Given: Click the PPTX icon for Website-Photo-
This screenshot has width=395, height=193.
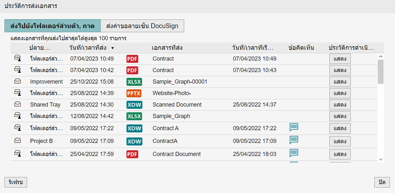Looking at the screenshot, I should (134, 93).
